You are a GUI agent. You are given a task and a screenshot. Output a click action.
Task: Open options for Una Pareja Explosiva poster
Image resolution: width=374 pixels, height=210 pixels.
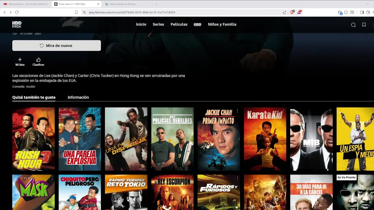(98, 111)
